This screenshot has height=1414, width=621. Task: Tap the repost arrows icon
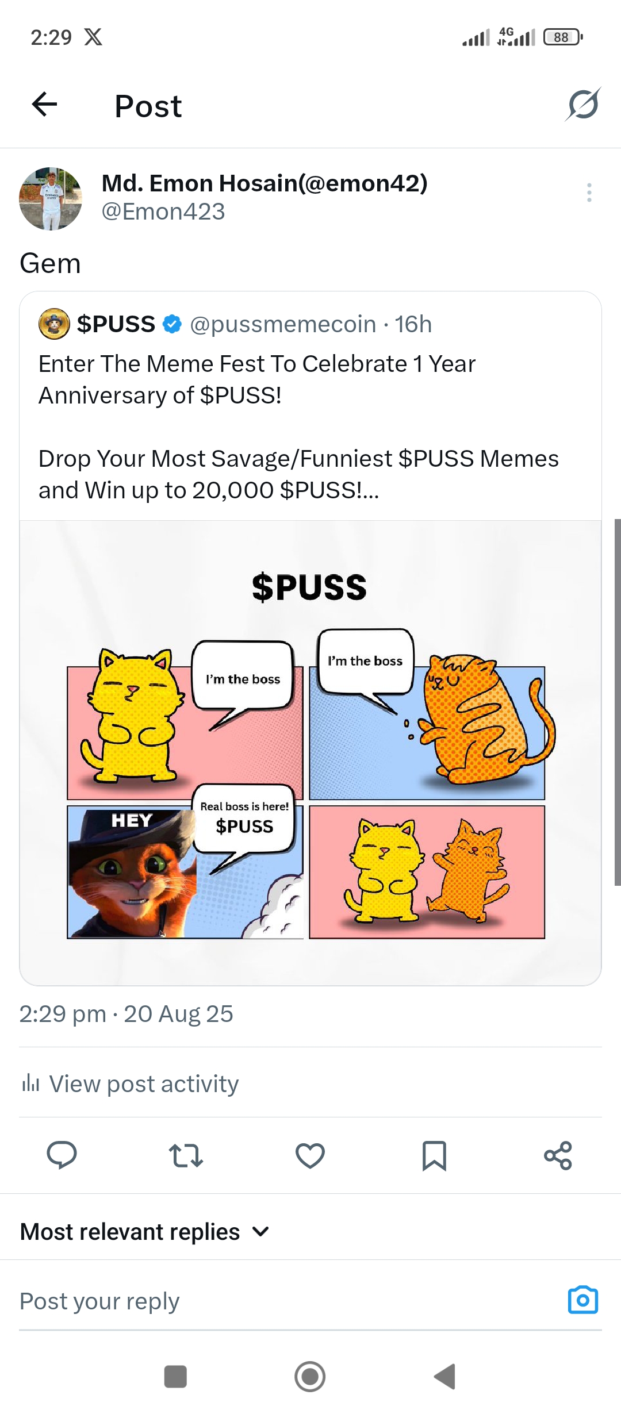(186, 1155)
